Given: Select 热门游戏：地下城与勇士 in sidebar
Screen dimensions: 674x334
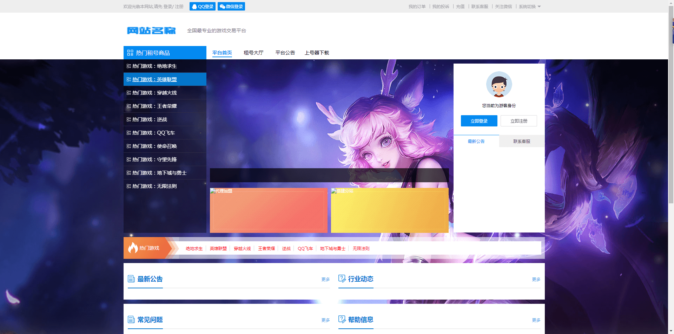Looking at the screenshot, I should [165, 173].
